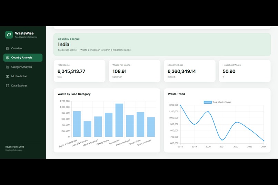Click the 2020 data point on trend line
Viewport: 278px width, 185px height.
208,112
